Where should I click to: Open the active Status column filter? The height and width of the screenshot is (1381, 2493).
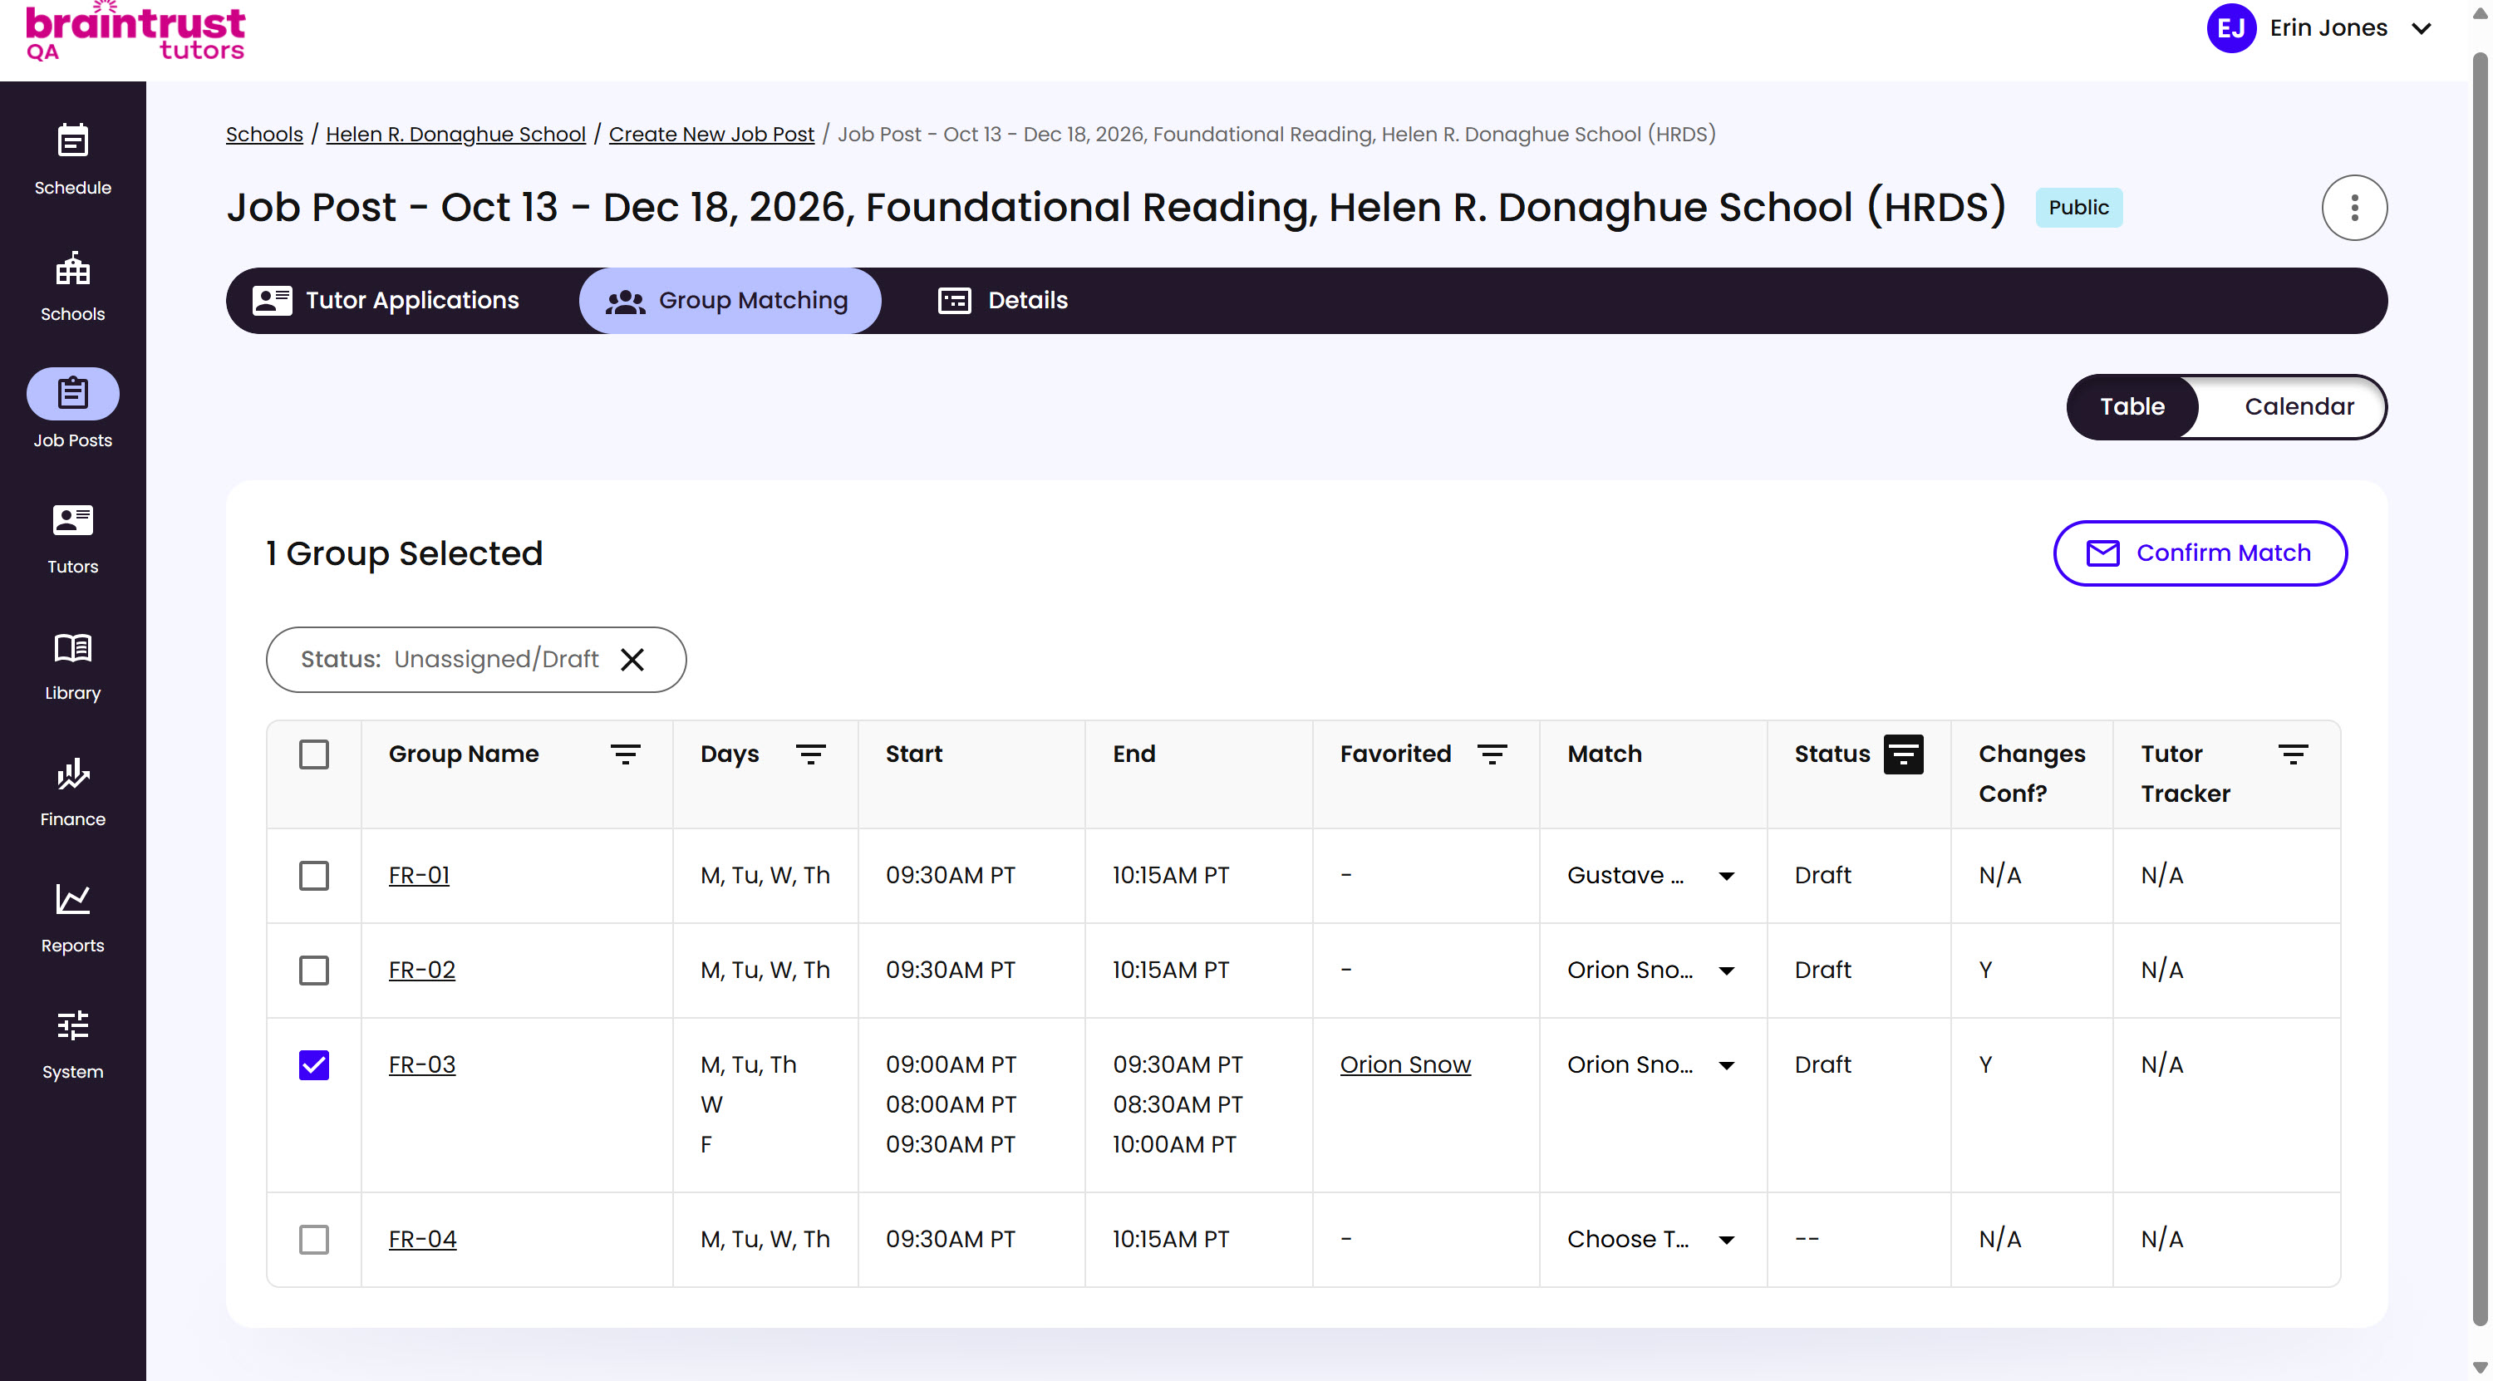(x=1903, y=754)
